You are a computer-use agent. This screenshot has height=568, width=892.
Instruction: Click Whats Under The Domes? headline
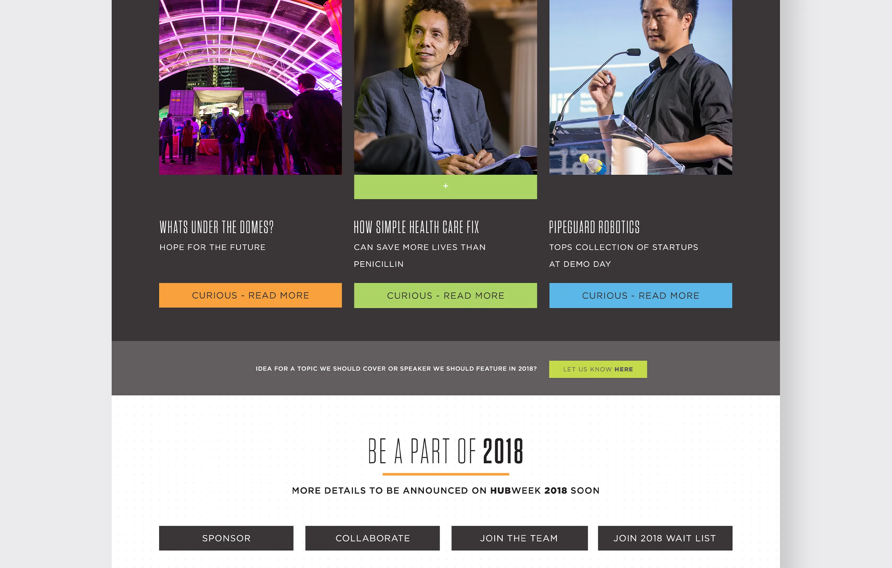coord(217,227)
